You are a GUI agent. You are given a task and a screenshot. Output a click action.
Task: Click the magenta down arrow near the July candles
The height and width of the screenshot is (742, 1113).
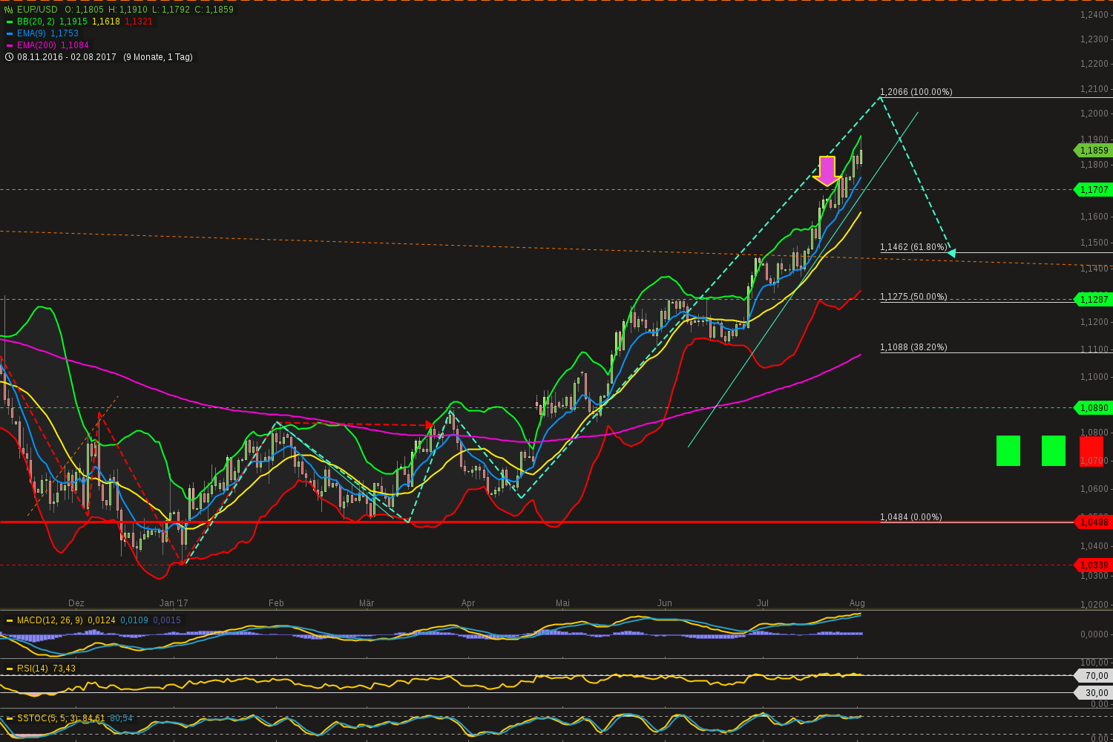pyautogui.click(x=827, y=171)
